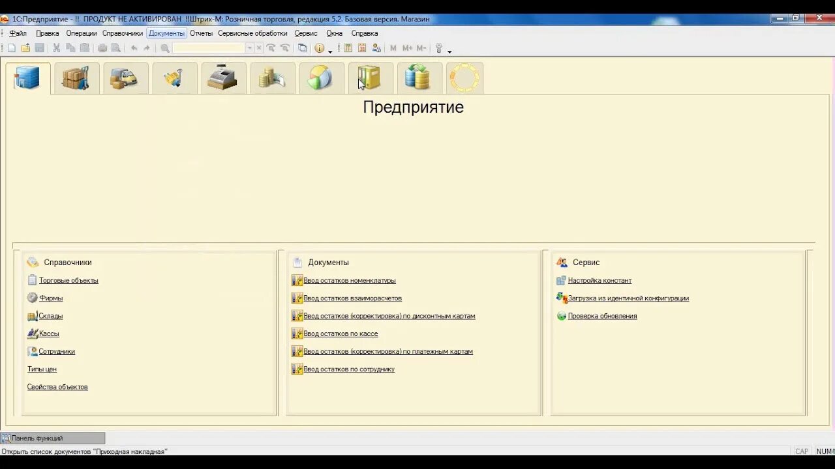Clear the toolbar search field with X
835x469 pixels.
tap(259, 48)
